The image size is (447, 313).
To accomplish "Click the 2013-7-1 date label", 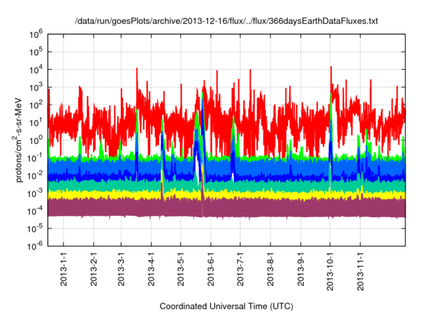I will point(240,269).
